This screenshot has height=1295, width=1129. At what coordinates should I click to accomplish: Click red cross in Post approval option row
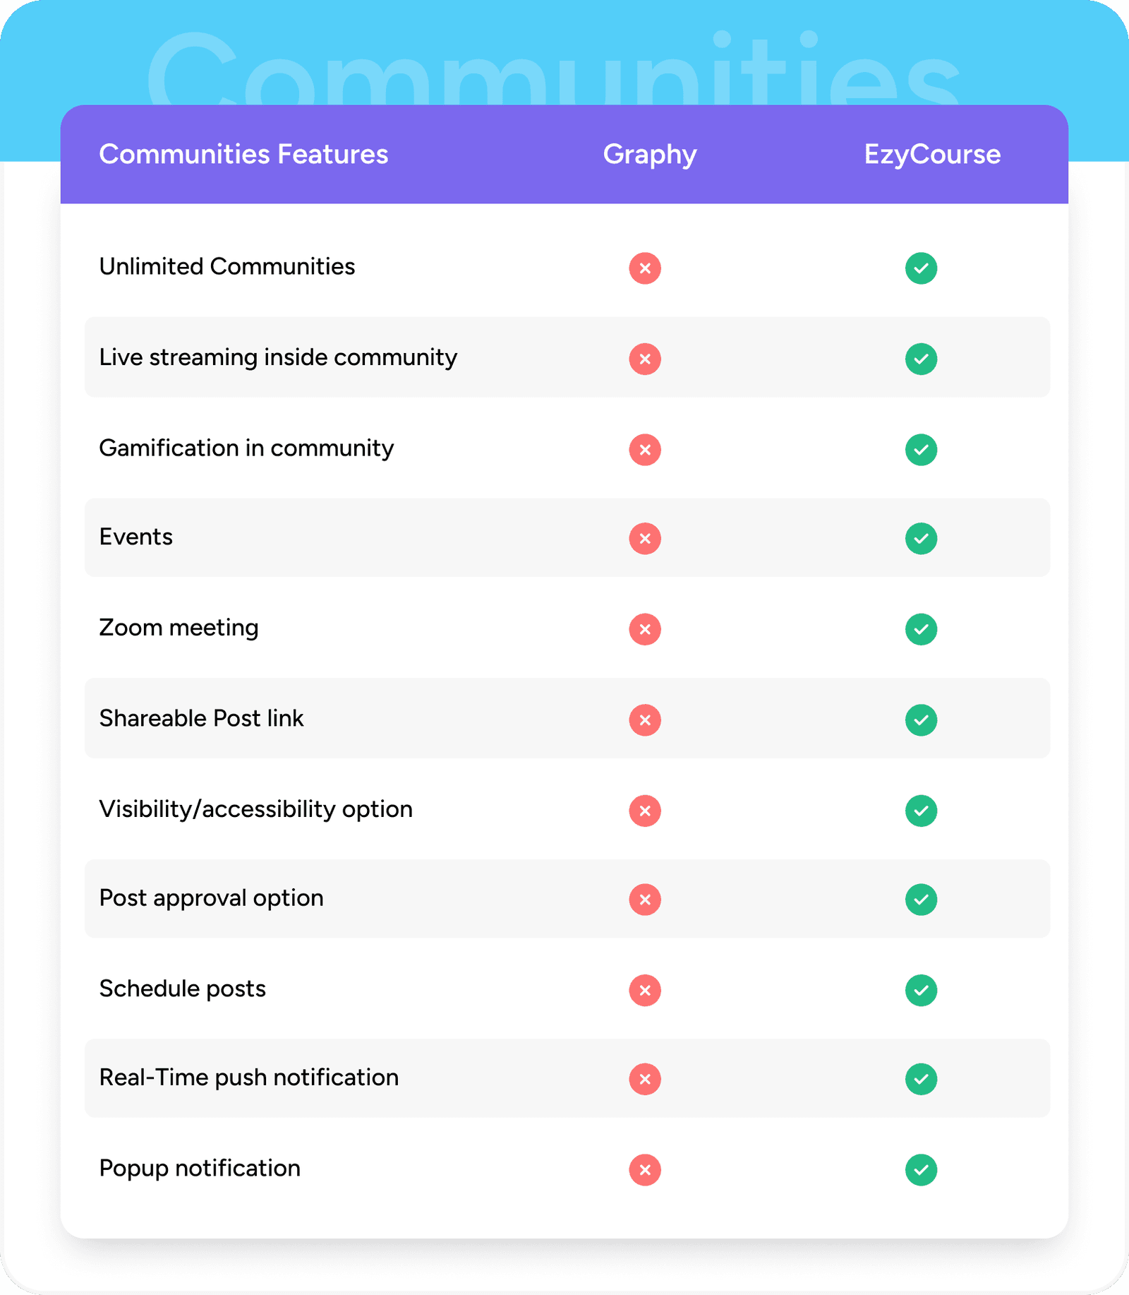[645, 900]
